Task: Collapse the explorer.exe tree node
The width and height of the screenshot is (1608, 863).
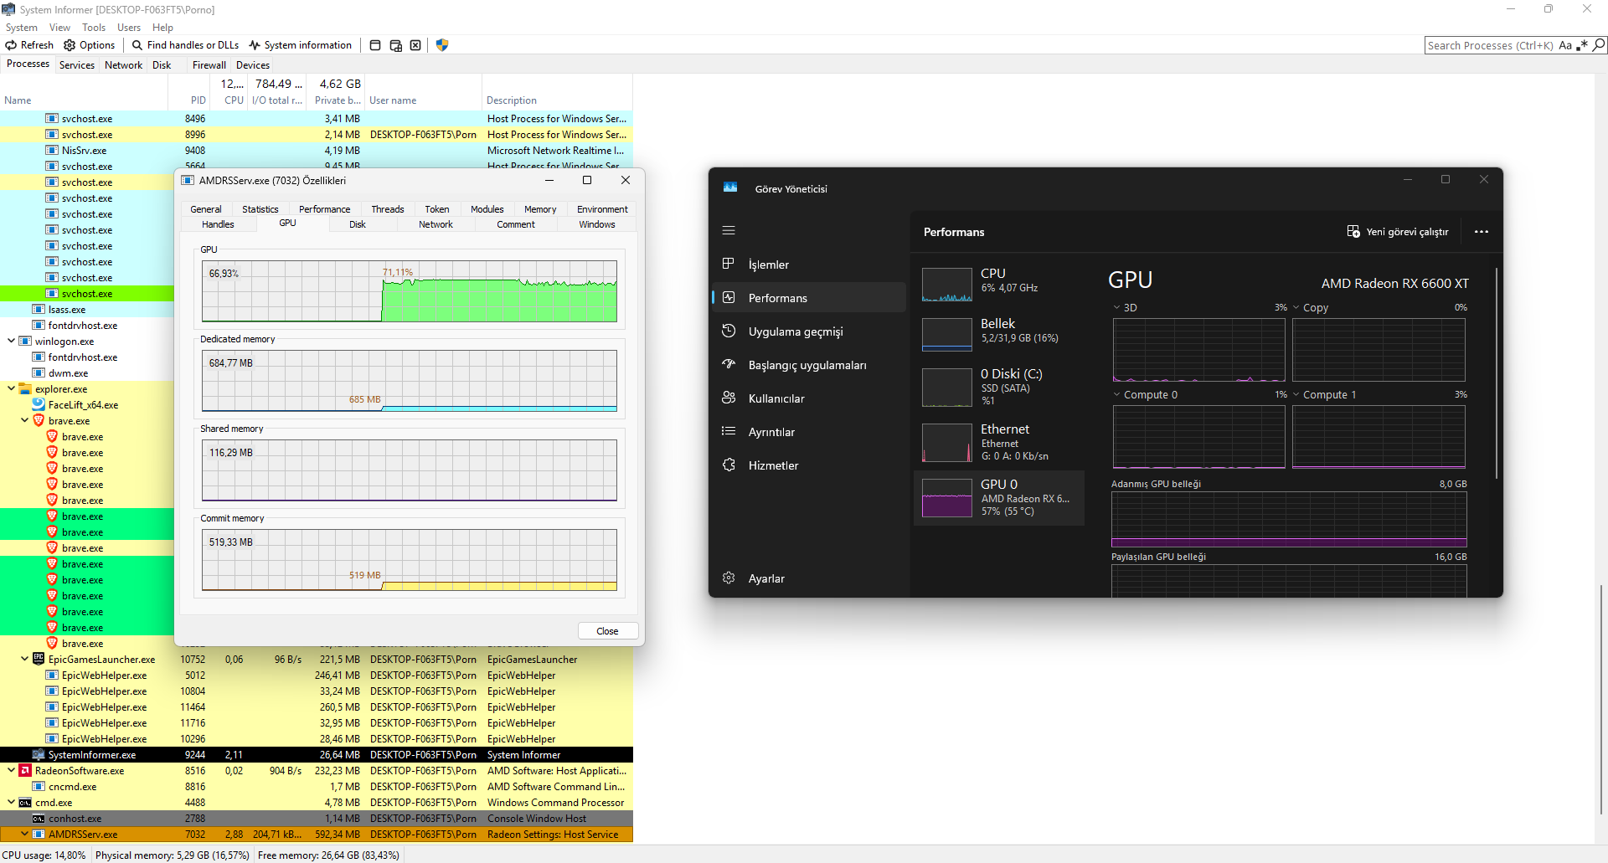Action: pyautogui.click(x=11, y=388)
